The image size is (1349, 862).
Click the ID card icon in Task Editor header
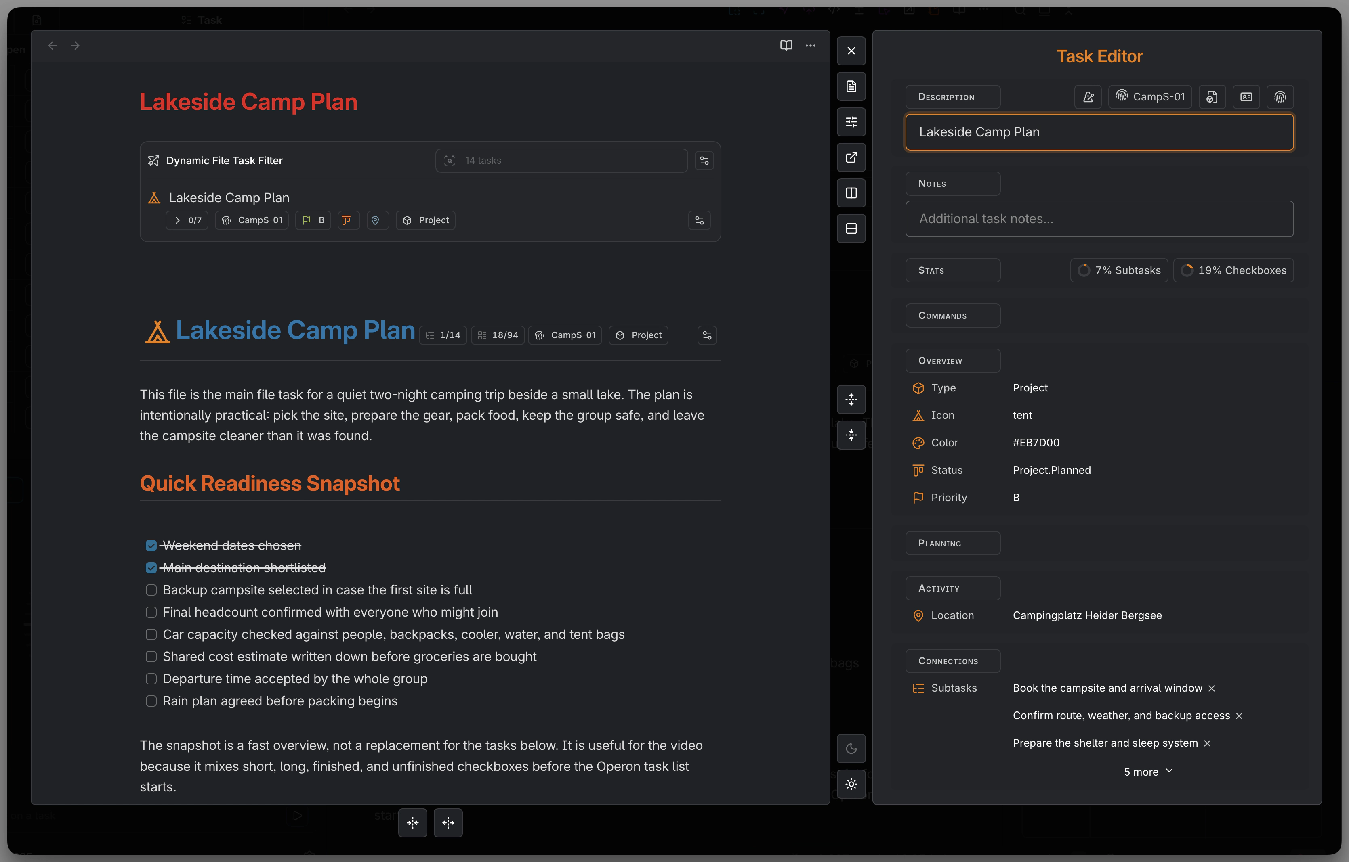tap(1246, 97)
